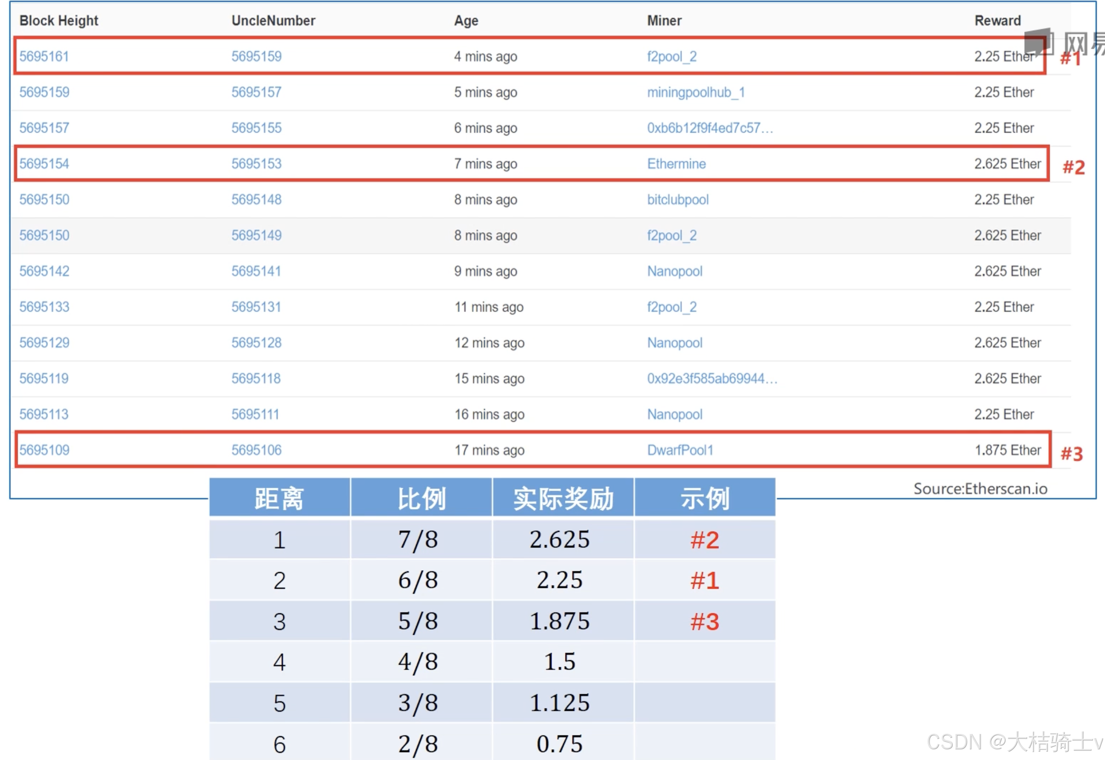Screen dimensions: 1105x760
Task: Click uncle number 5695159 link
Action: 256,56
